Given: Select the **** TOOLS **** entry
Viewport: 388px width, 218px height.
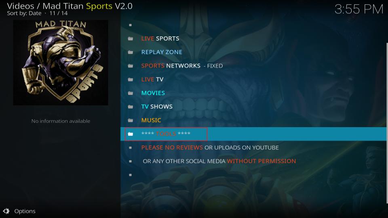Looking at the screenshot, I should pos(253,134).
